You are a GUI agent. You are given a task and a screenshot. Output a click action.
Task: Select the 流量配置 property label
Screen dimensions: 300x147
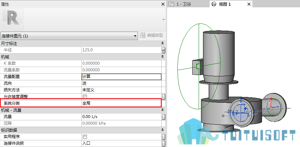coord(12,77)
